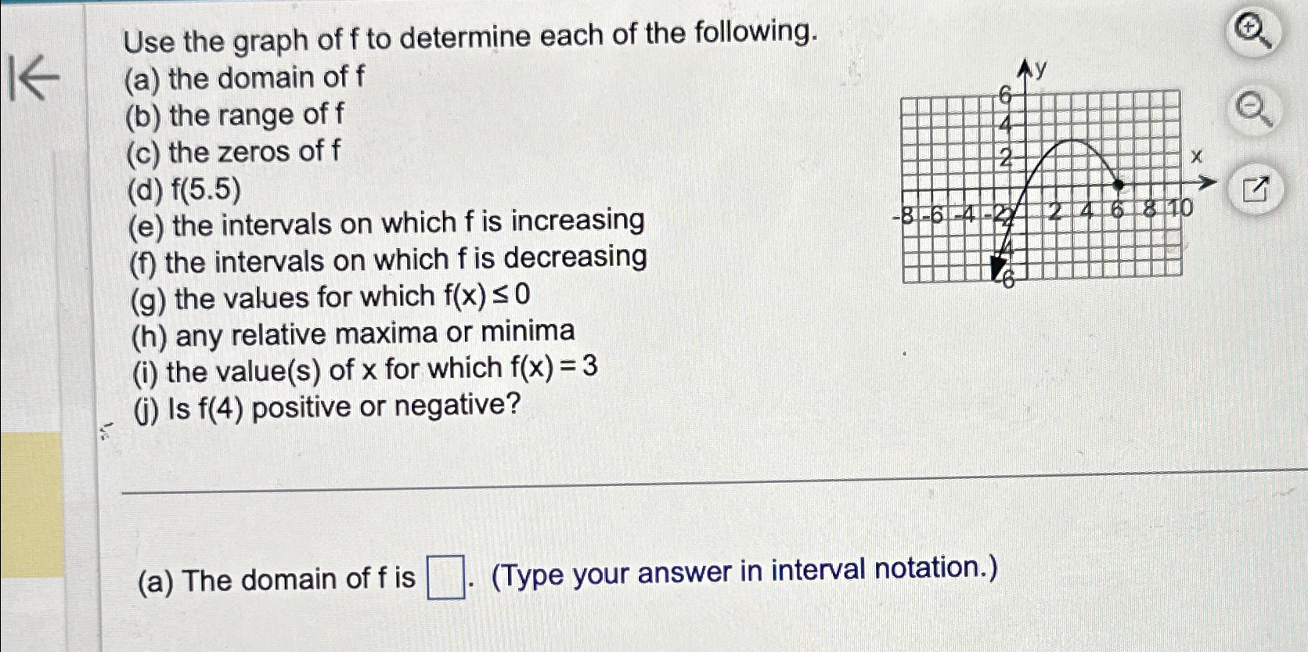Click the zoom in magnifier icon

1253,33
